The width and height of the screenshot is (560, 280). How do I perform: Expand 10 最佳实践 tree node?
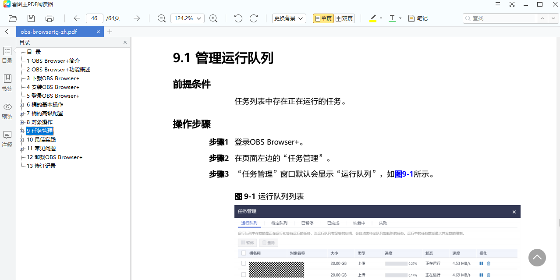22,140
